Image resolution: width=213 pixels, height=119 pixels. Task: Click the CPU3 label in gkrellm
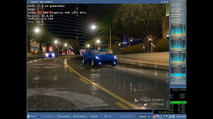pyautogui.click(x=178, y=78)
